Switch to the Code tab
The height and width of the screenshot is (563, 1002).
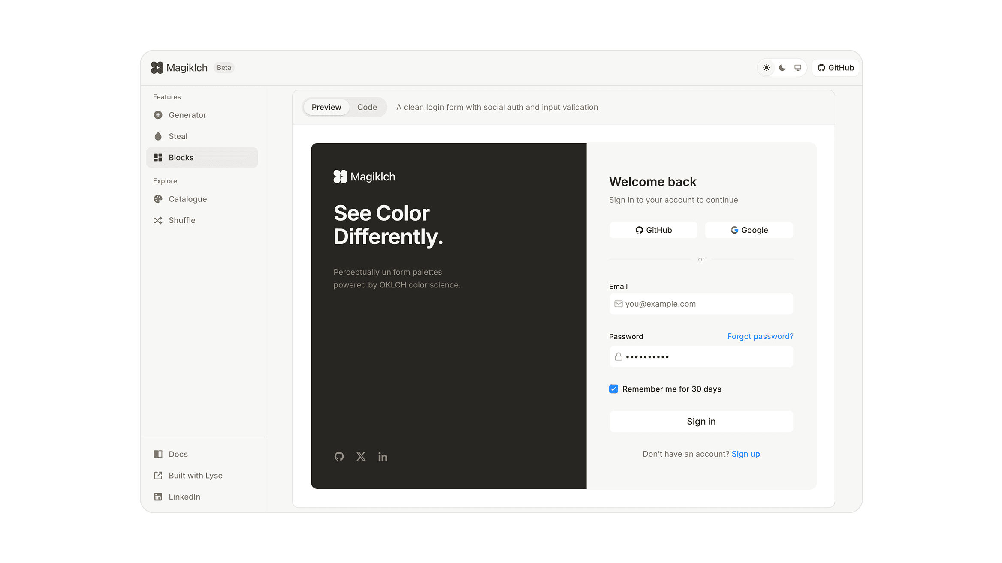pyautogui.click(x=367, y=107)
